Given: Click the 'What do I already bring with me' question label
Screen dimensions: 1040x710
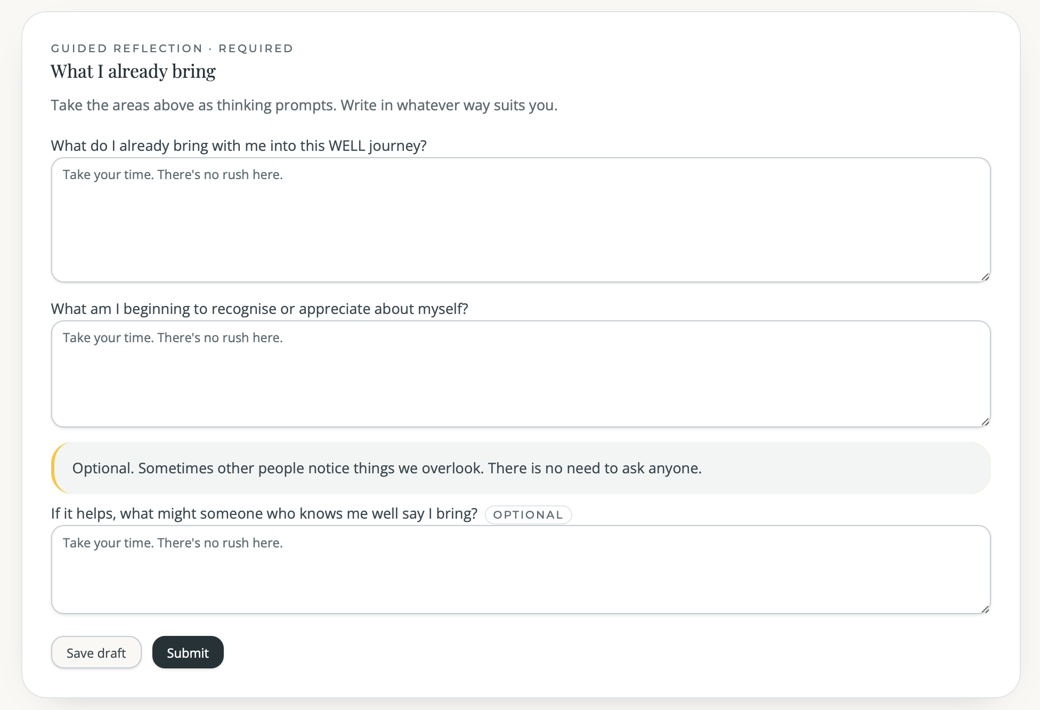Looking at the screenshot, I should [x=239, y=146].
